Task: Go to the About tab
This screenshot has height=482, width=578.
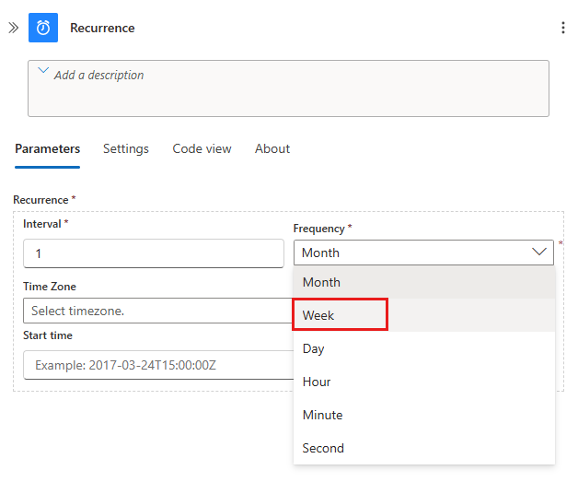Action: [272, 148]
